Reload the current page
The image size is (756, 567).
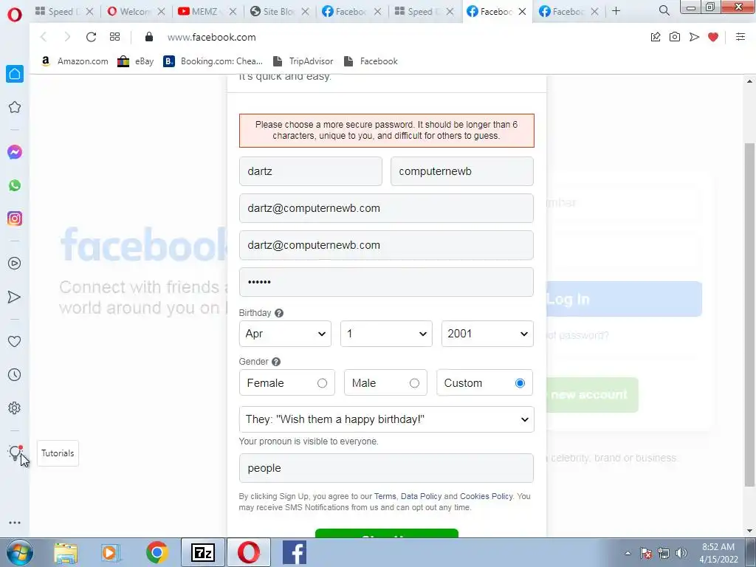[x=91, y=37]
